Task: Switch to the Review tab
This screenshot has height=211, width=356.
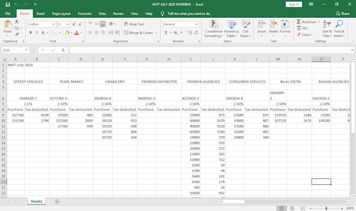Action: coord(118,14)
